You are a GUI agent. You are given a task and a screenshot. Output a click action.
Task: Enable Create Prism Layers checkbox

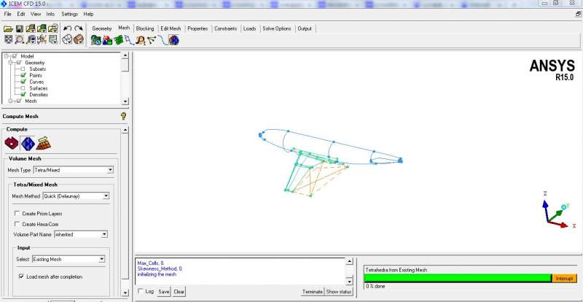tap(17, 214)
